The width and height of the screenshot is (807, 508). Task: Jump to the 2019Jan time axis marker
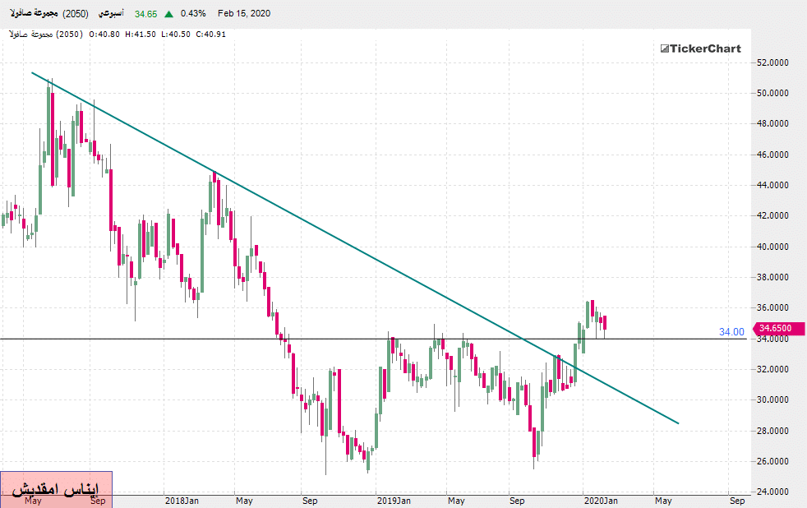point(393,500)
